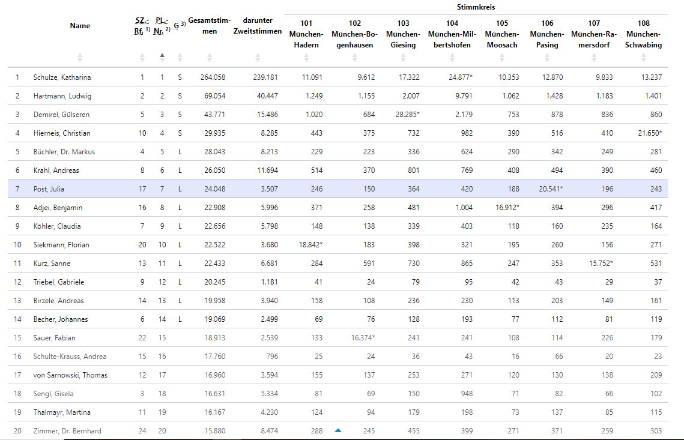684x440 pixels.
Task: Click the SZ.-Rf. abbreviation header text
Action: 139,26
